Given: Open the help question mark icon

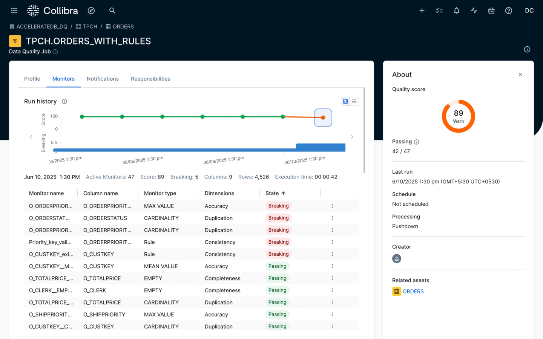Looking at the screenshot, I should tap(509, 11).
